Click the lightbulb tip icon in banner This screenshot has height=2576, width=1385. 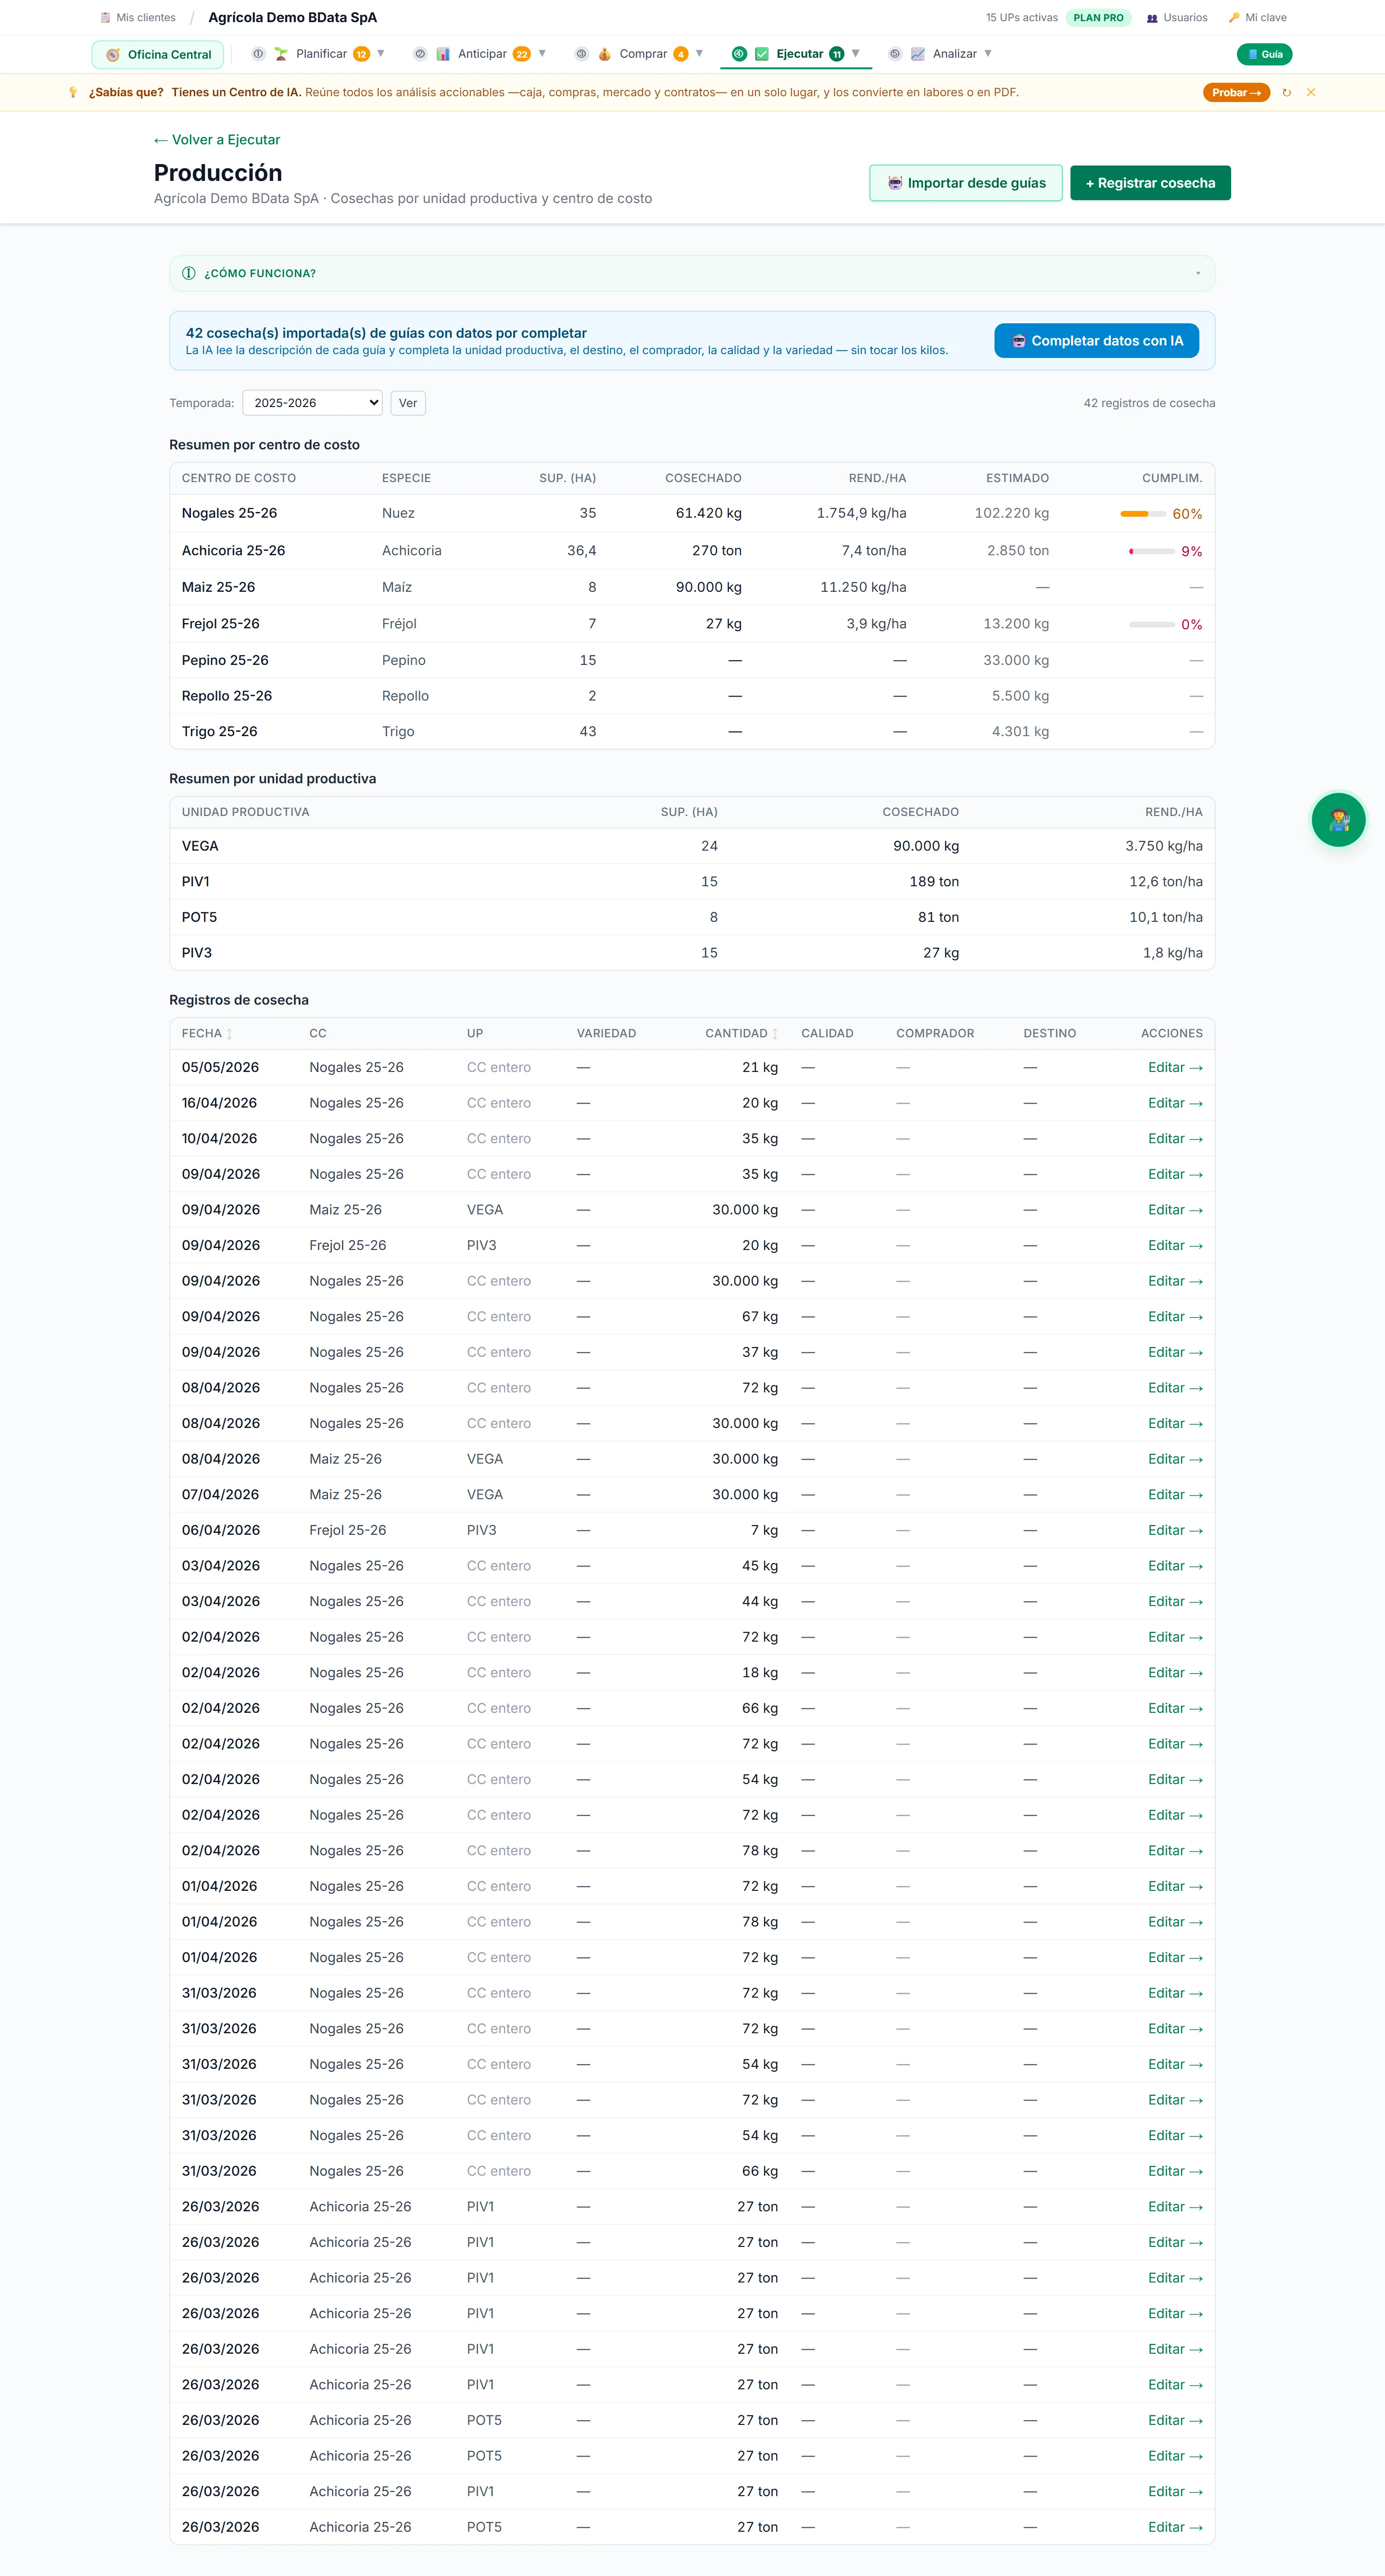click(x=73, y=93)
